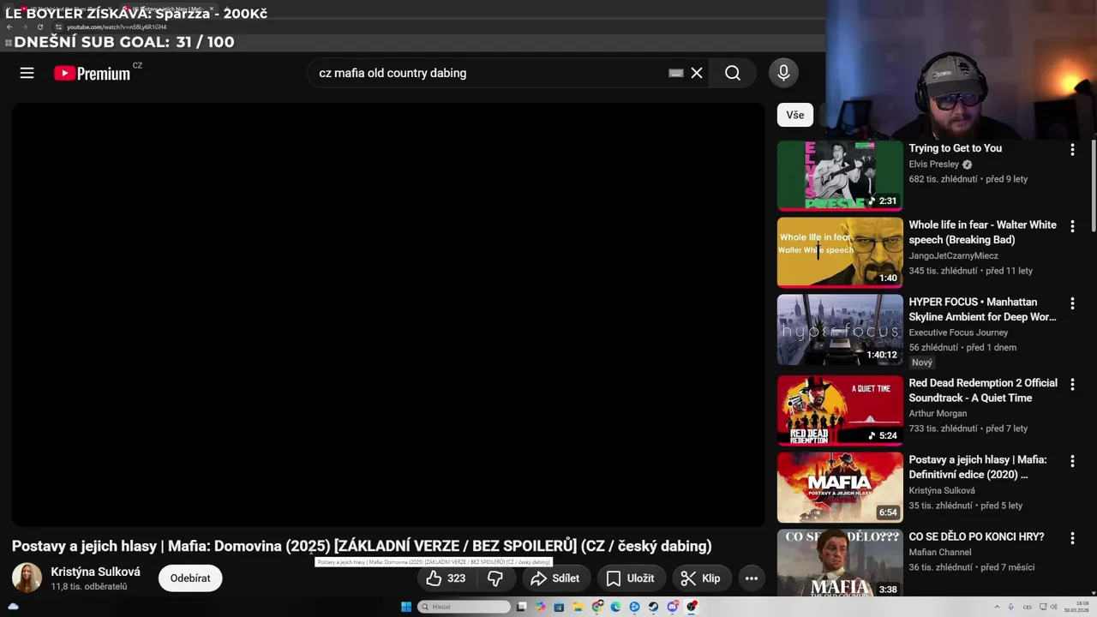The width and height of the screenshot is (1097, 617).
Task: Open clock and date in taskbar
Action: (1076, 607)
